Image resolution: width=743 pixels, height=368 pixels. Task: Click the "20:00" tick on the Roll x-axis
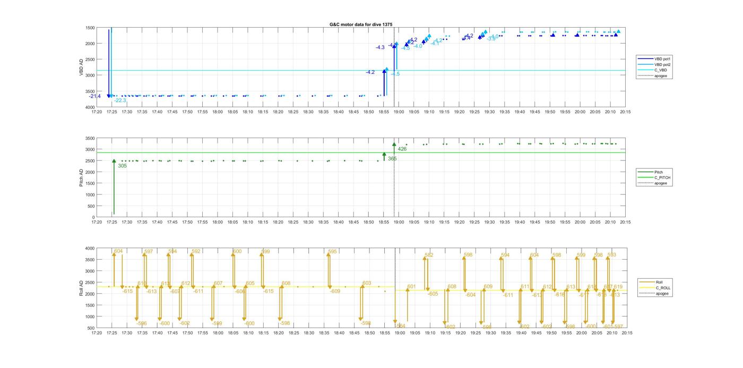(581, 333)
